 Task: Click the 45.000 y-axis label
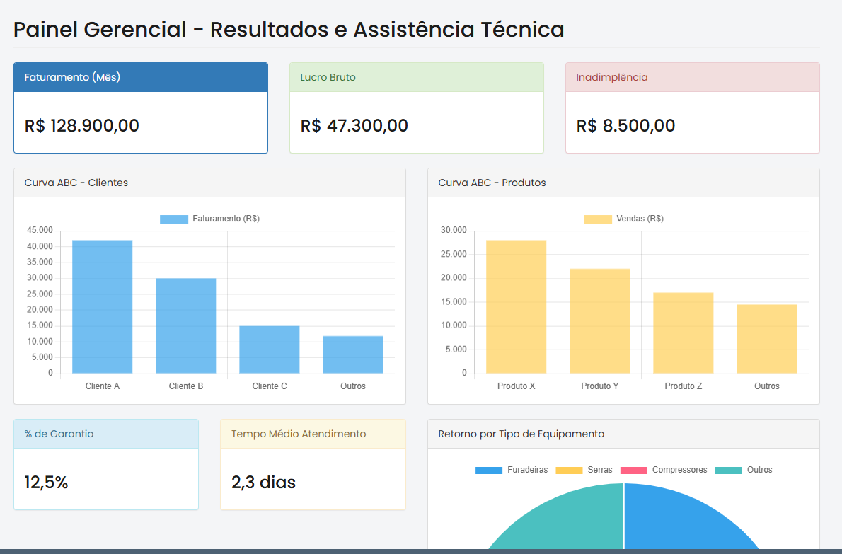(40, 230)
